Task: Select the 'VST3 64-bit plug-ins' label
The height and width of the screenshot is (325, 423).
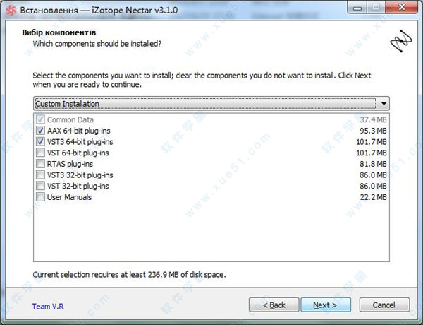Action: tap(80, 142)
